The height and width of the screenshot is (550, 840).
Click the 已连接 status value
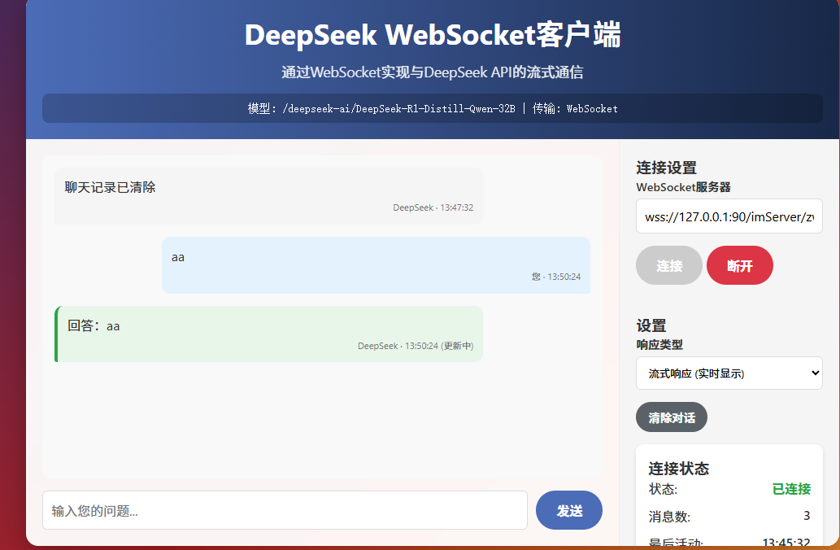791,489
